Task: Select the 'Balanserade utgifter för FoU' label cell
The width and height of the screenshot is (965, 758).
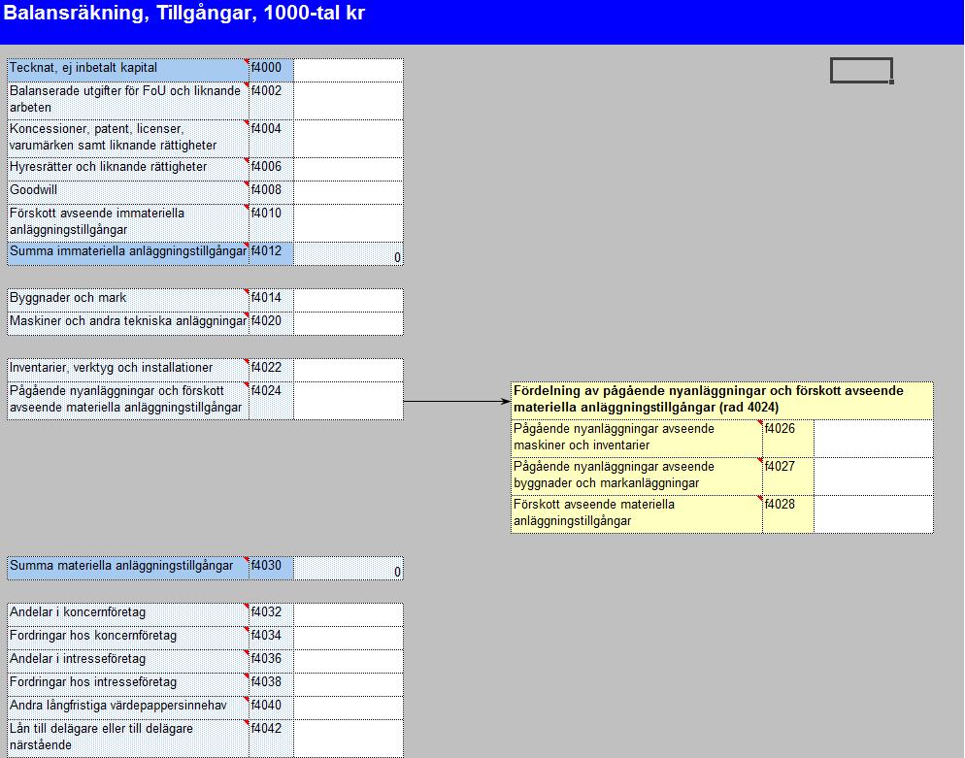Action: tap(128, 101)
